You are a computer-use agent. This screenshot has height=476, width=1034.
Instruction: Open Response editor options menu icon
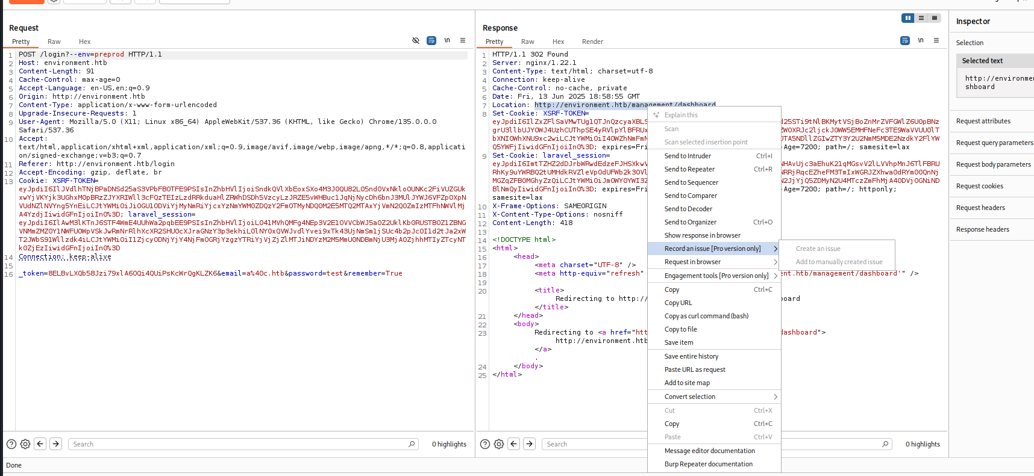click(x=936, y=40)
